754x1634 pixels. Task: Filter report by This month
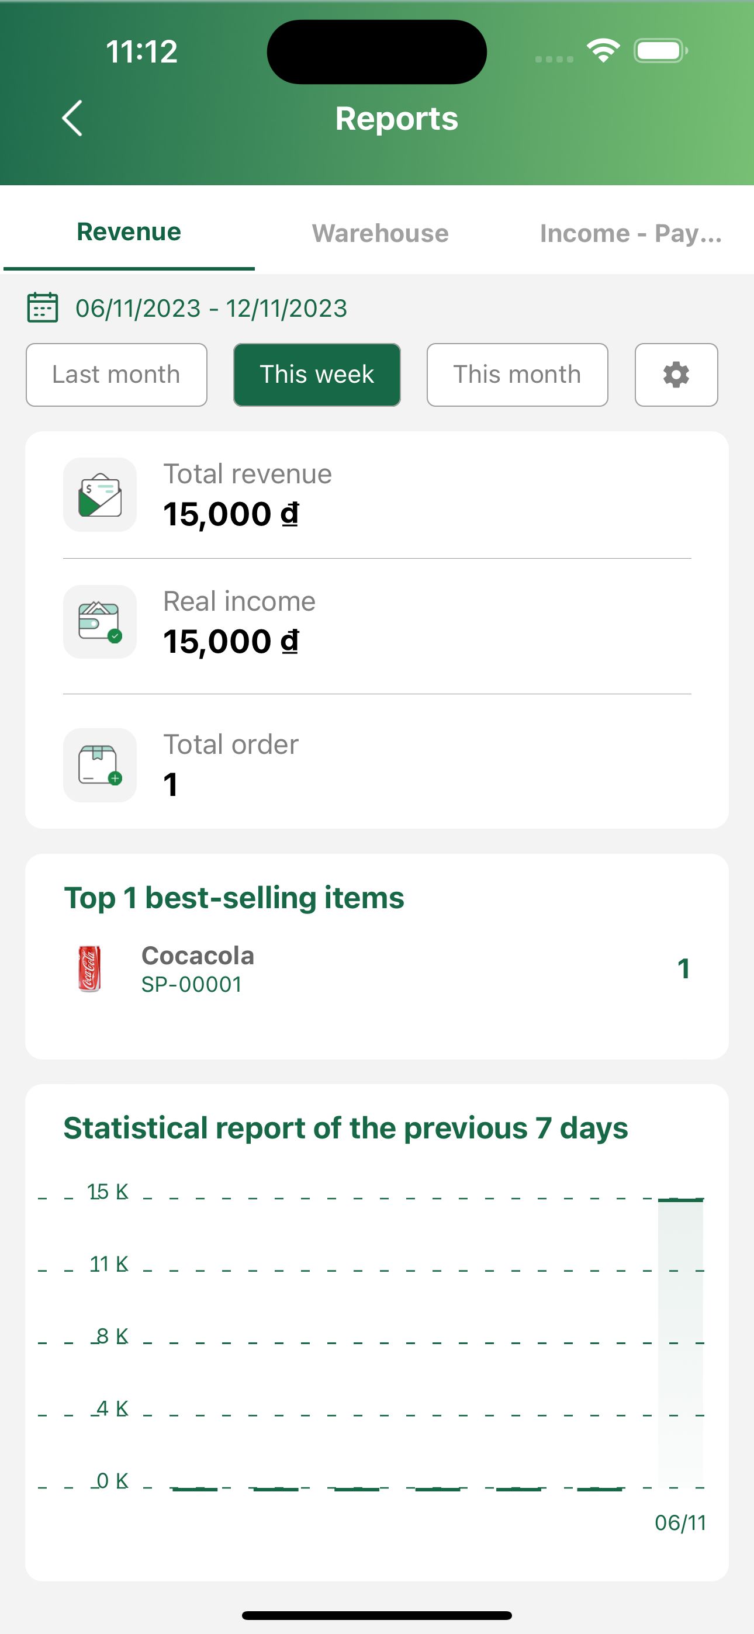pos(517,375)
